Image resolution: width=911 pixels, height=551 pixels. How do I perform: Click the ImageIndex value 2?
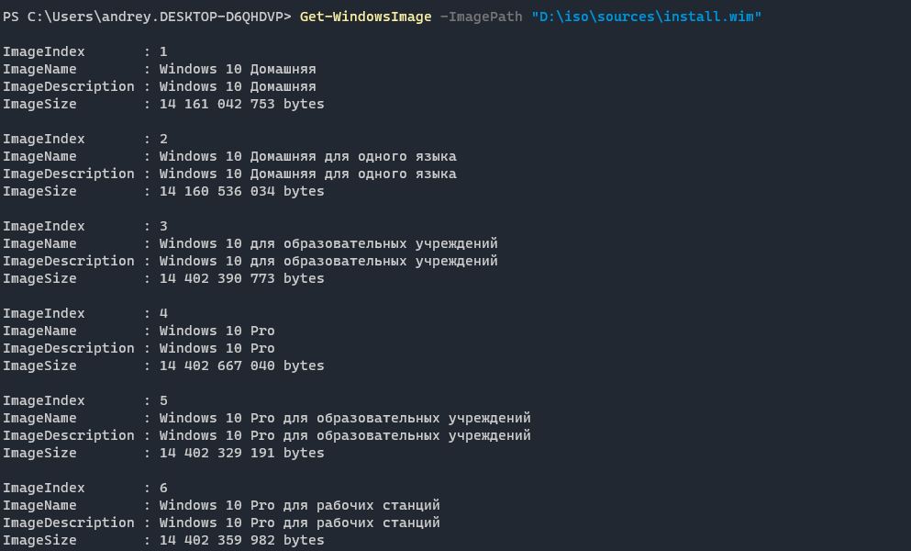(163, 139)
